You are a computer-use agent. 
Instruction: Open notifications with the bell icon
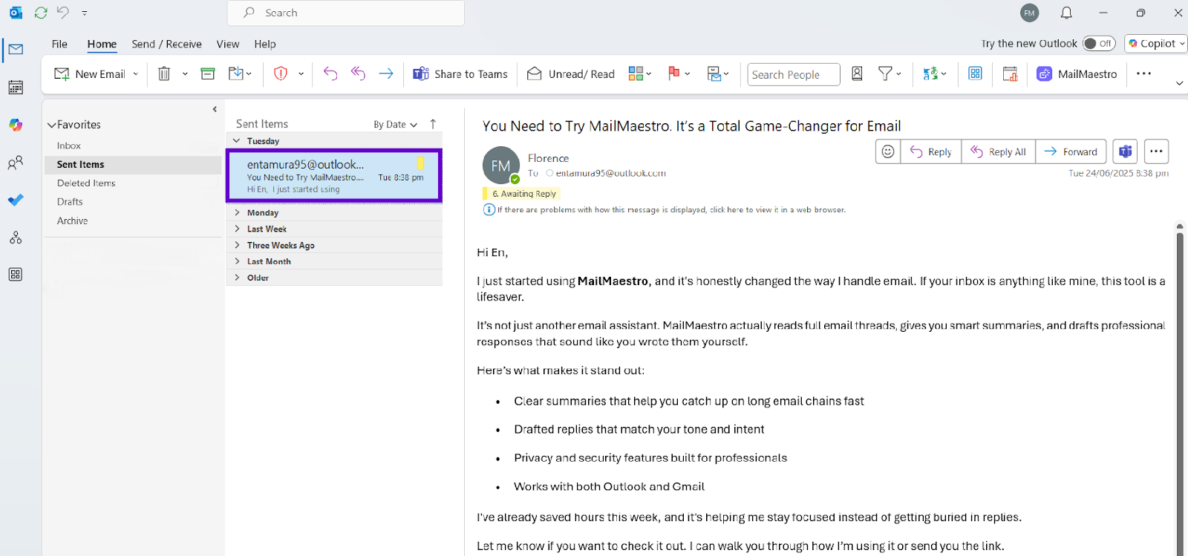pyautogui.click(x=1066, y=13)
